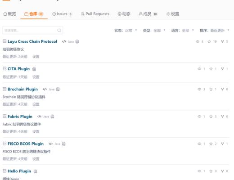Click the fork icon for Brochain Plugin
Image resolution: width=234 pixels, height=180 pixels.
coord(222,89)
